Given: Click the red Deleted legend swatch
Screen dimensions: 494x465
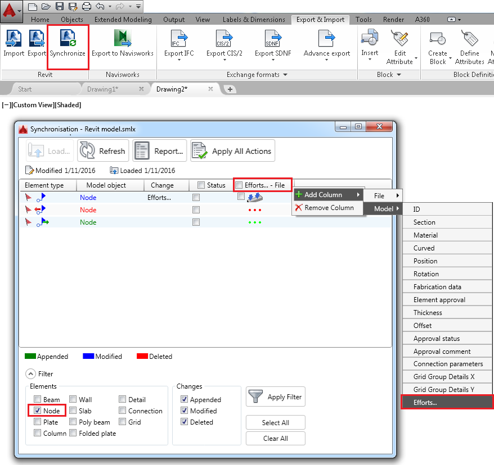Looking at the screenshot, I should click(142, 356).
